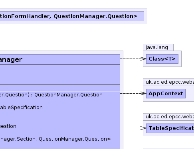This screenshot has width=194, height=149.
Task: Click the TableSpecification class node
Action: [x=170, y=128]
